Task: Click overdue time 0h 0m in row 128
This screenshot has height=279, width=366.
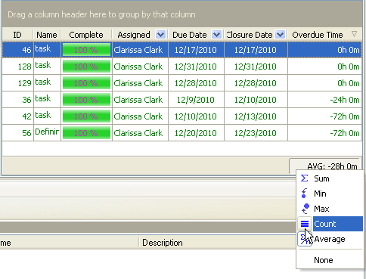Action: [324, 67]
